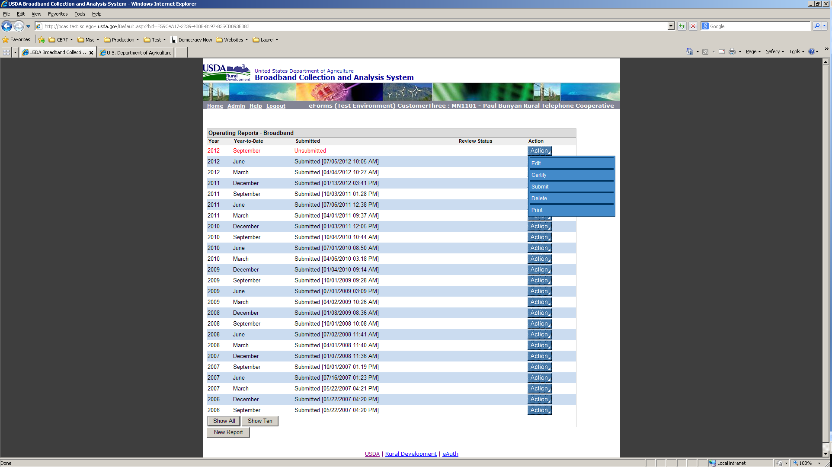Click the Quick Tabs grid icon
The width and height of the screenshot is (832, 467).
[6, 53]
